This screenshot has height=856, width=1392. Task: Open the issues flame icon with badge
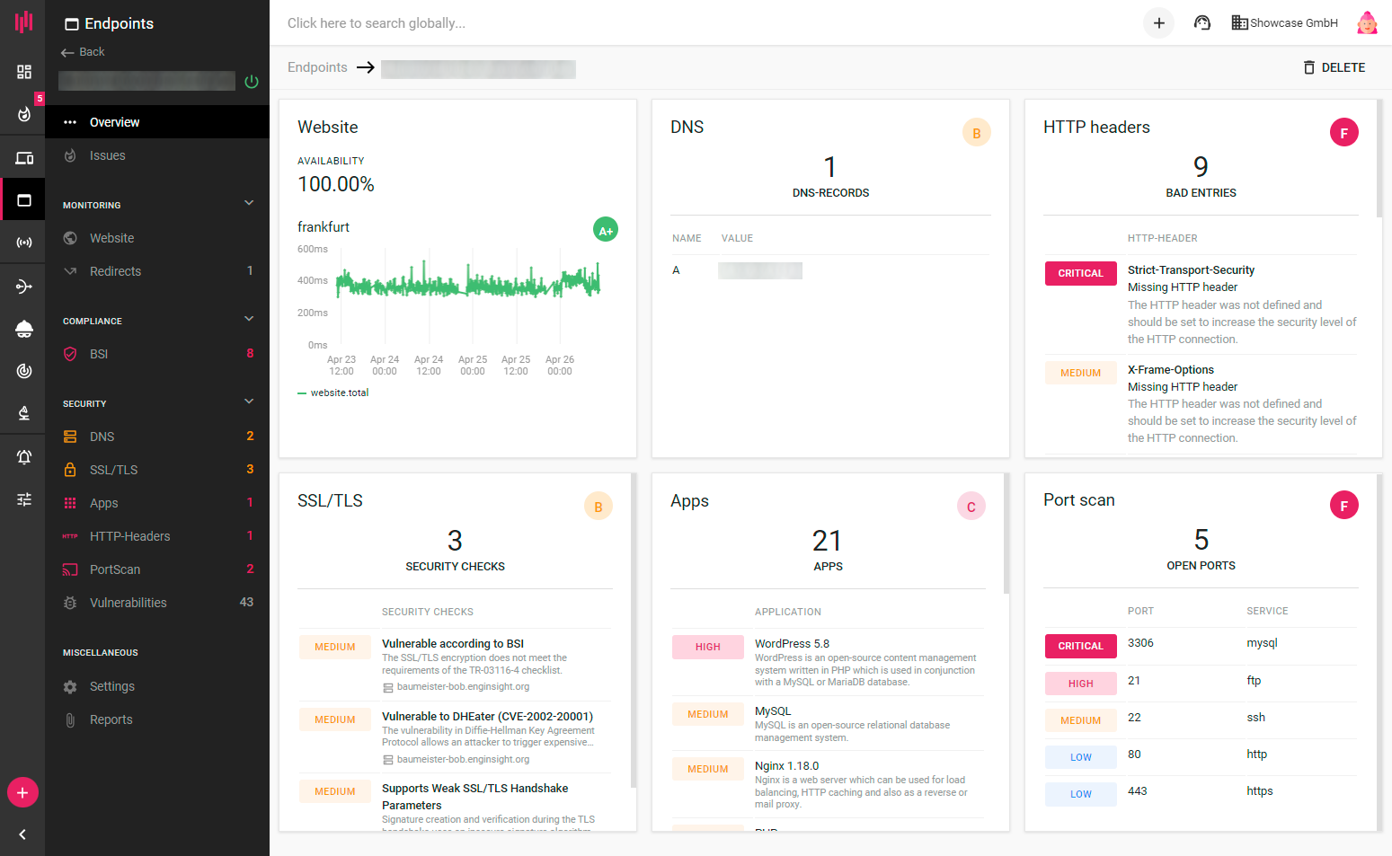tap(24, 114)
